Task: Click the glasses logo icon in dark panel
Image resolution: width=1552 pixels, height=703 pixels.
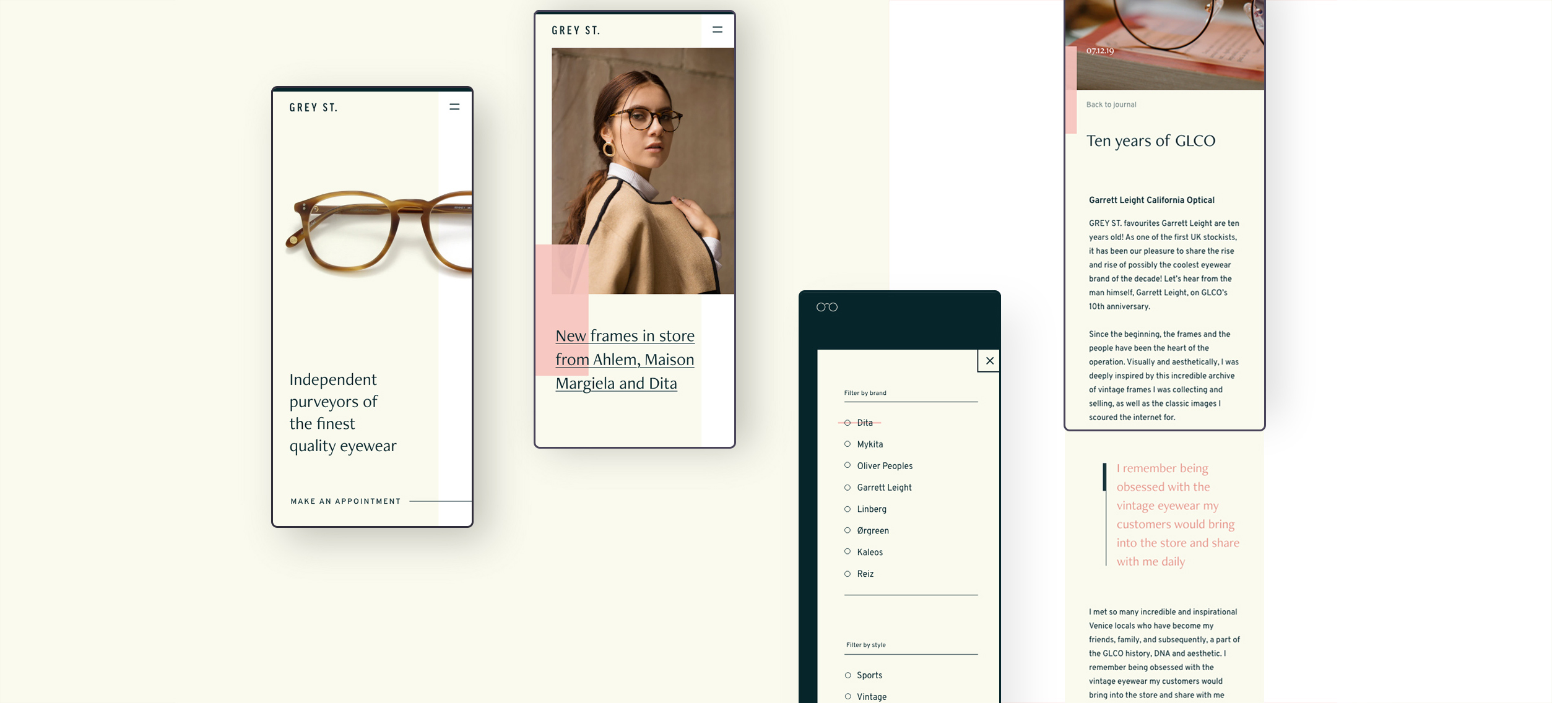Action: (827, 307)
